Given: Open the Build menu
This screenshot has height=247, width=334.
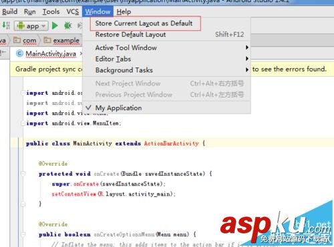Looking at the screenshot, I should pyautogui.click(x=10, y=11).
